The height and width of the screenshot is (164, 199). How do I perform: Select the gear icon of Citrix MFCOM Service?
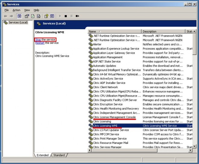pos(91,134)
